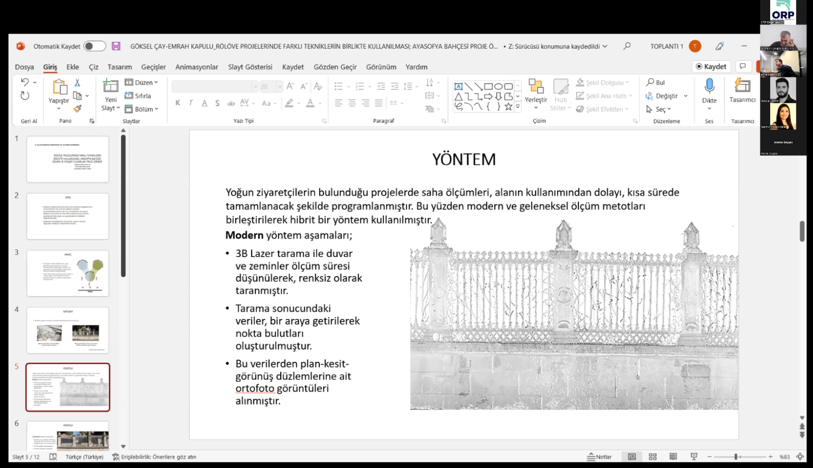Select the triangle shape in shapes gallery
The height and width of the screenshot is (468, 813).
pyautogui.click(x=459, y=97)
